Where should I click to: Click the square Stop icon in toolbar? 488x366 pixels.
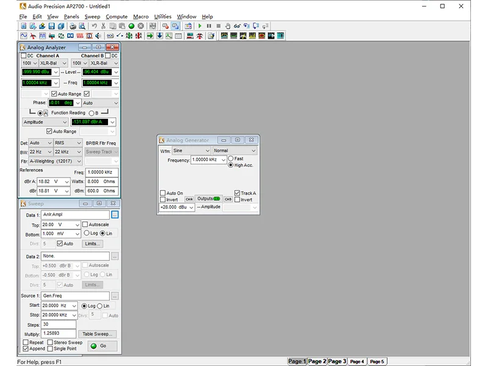[218, 26]
